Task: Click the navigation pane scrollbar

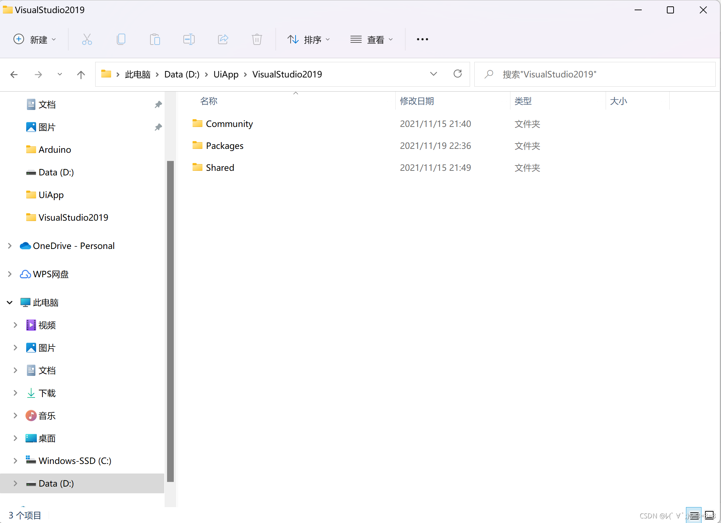Action: click(170, 320)
